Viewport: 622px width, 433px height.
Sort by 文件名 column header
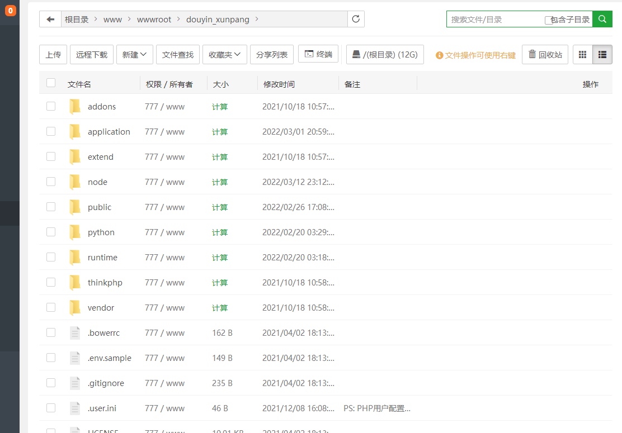tap(79, 84)
